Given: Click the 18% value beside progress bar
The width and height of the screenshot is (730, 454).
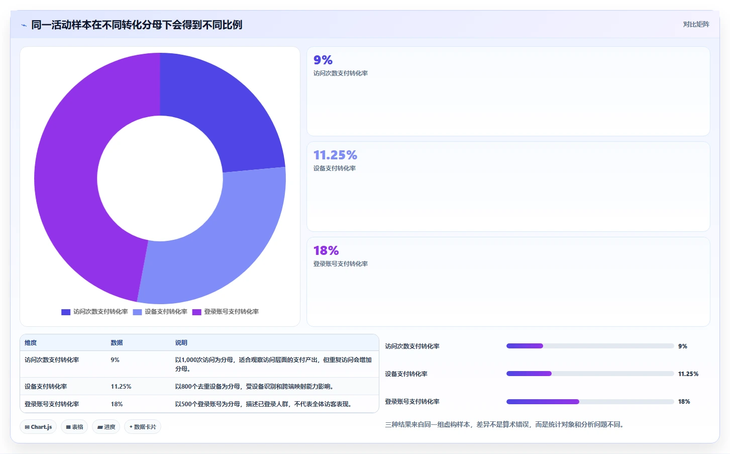Looking at the screenshot, I should [684, 402].
